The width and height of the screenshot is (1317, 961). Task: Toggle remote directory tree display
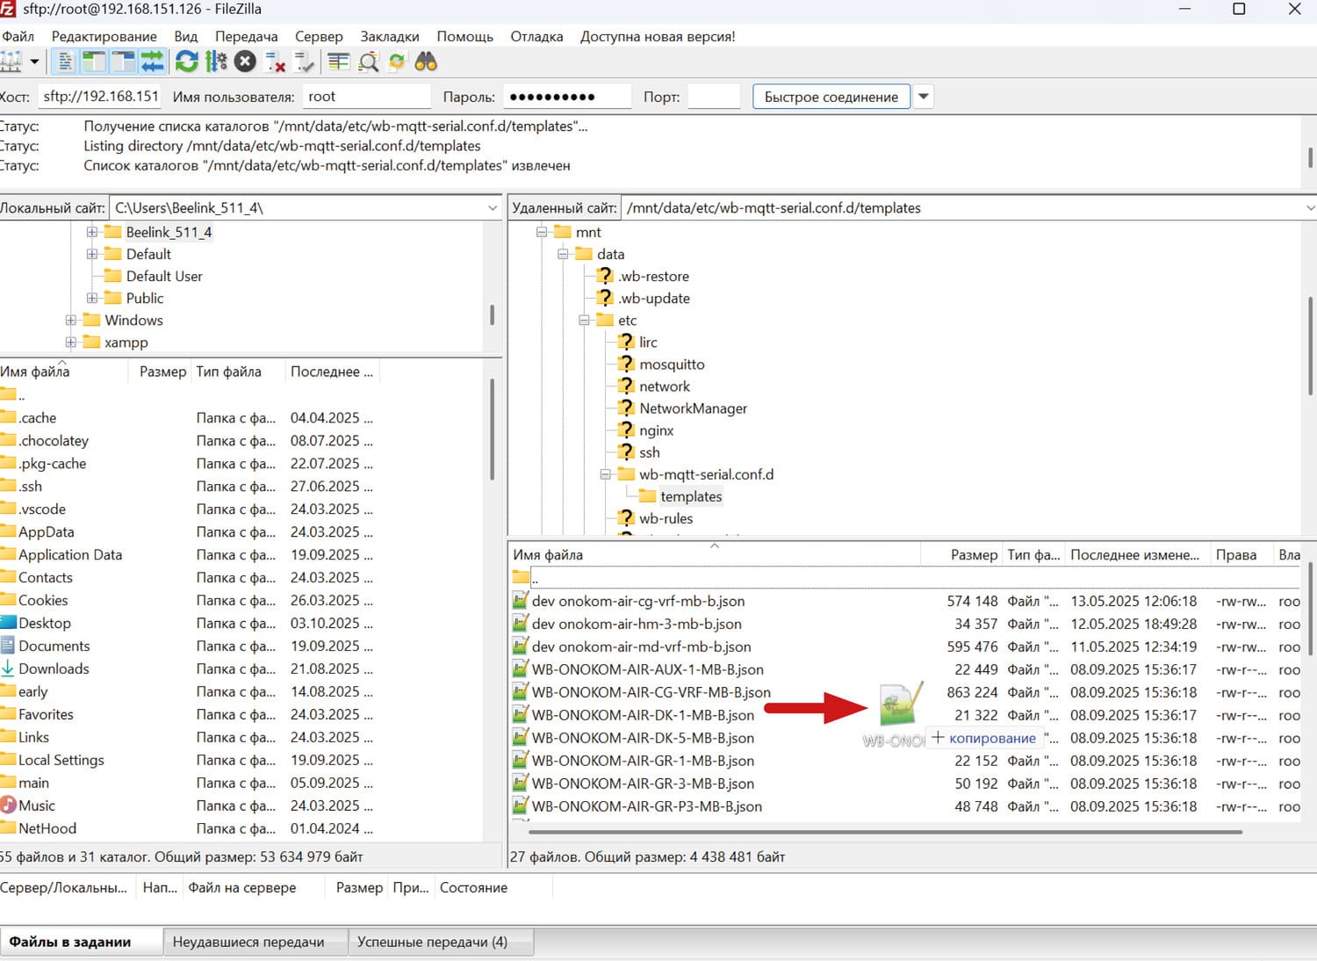coord(123,61)
